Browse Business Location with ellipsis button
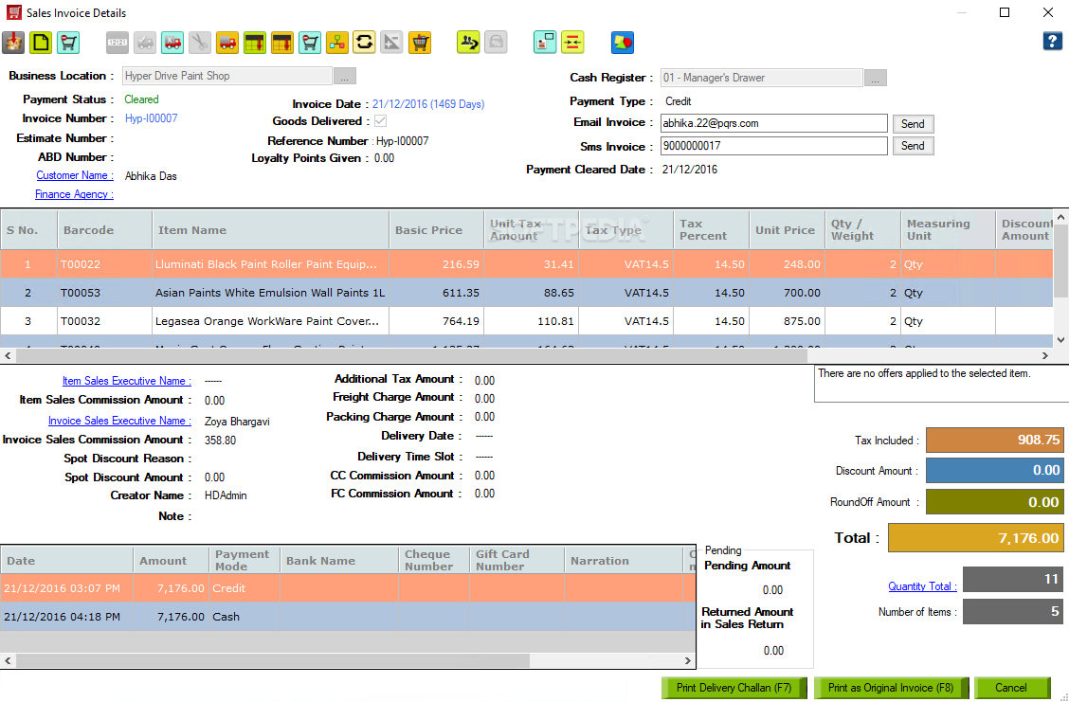Screen dimensions: 1069x702 tap(345, 76)
